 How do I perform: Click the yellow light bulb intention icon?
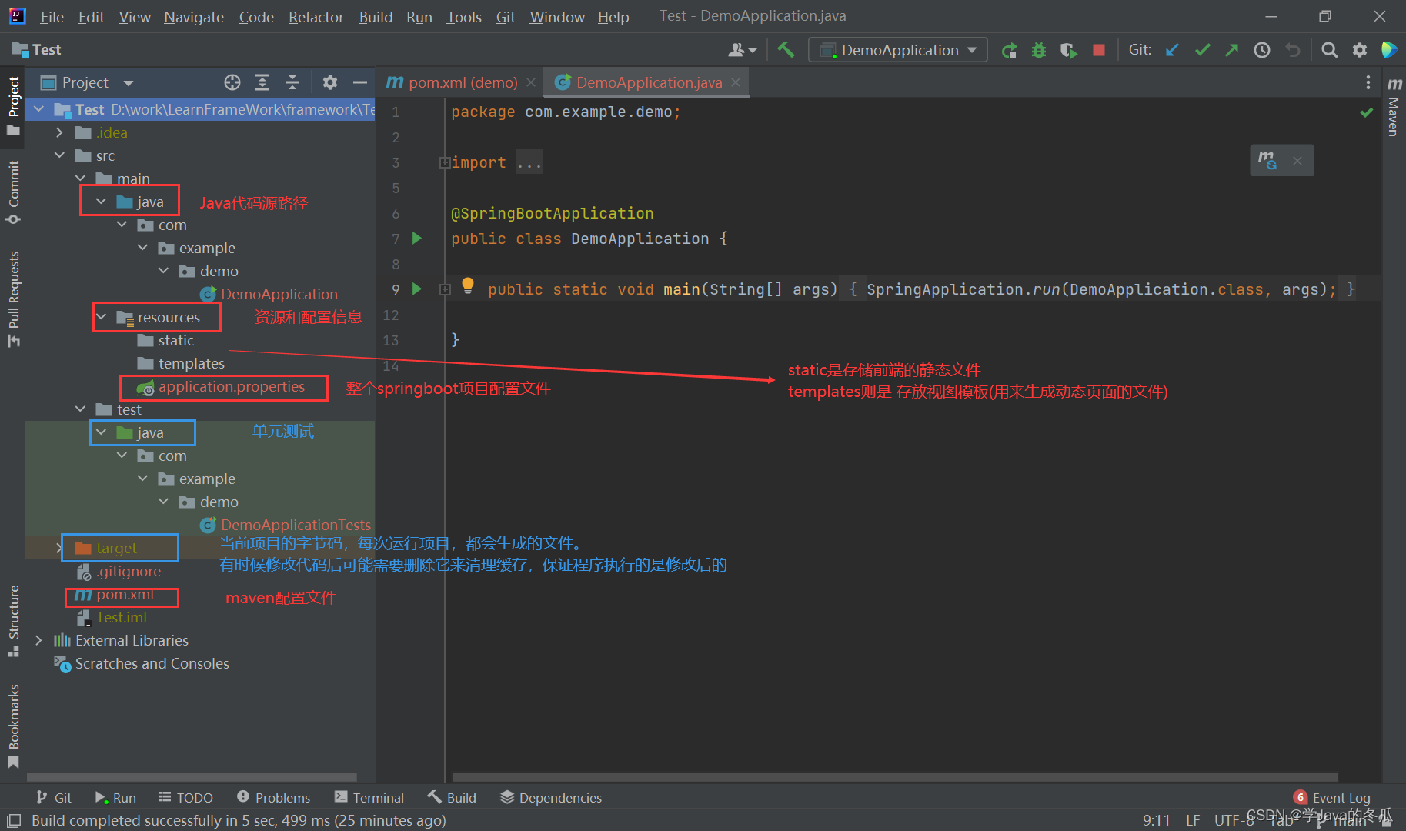pos(467,286)
